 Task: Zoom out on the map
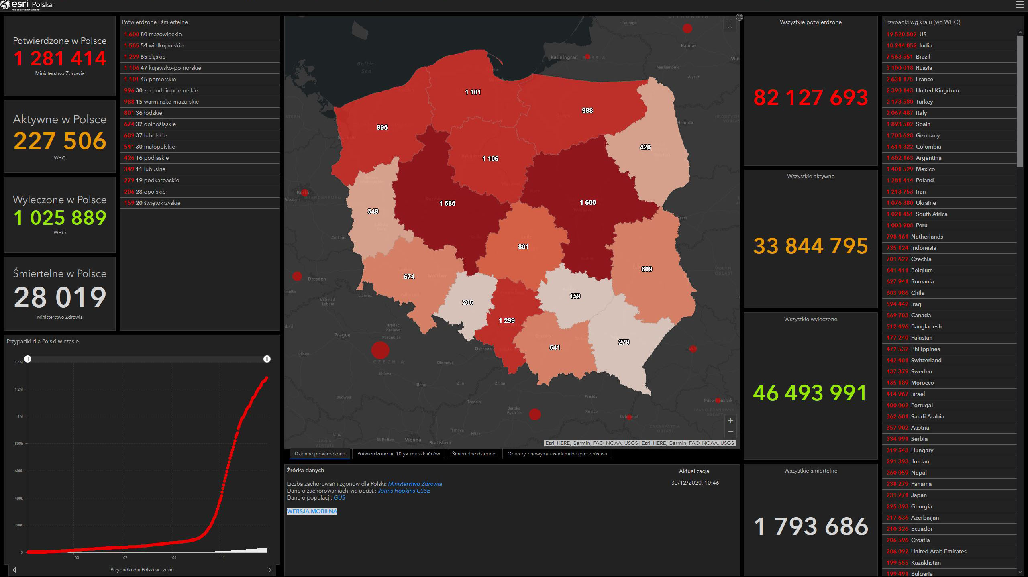pos(730,432)
